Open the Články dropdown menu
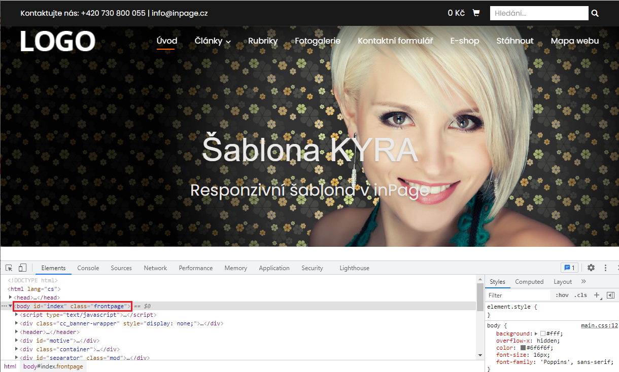This screenshot has width=619, height=372. [213, 41]
